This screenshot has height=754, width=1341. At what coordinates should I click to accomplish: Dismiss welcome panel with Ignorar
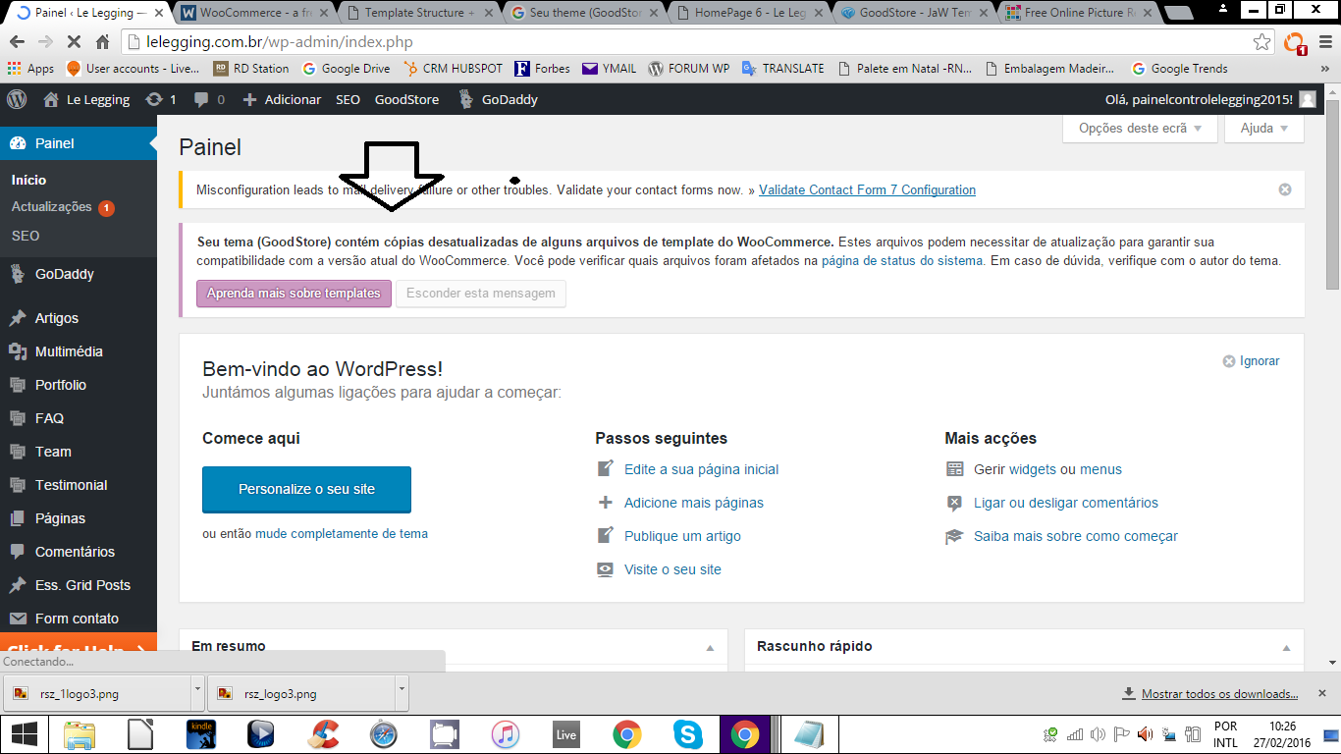pos(1251,361)
